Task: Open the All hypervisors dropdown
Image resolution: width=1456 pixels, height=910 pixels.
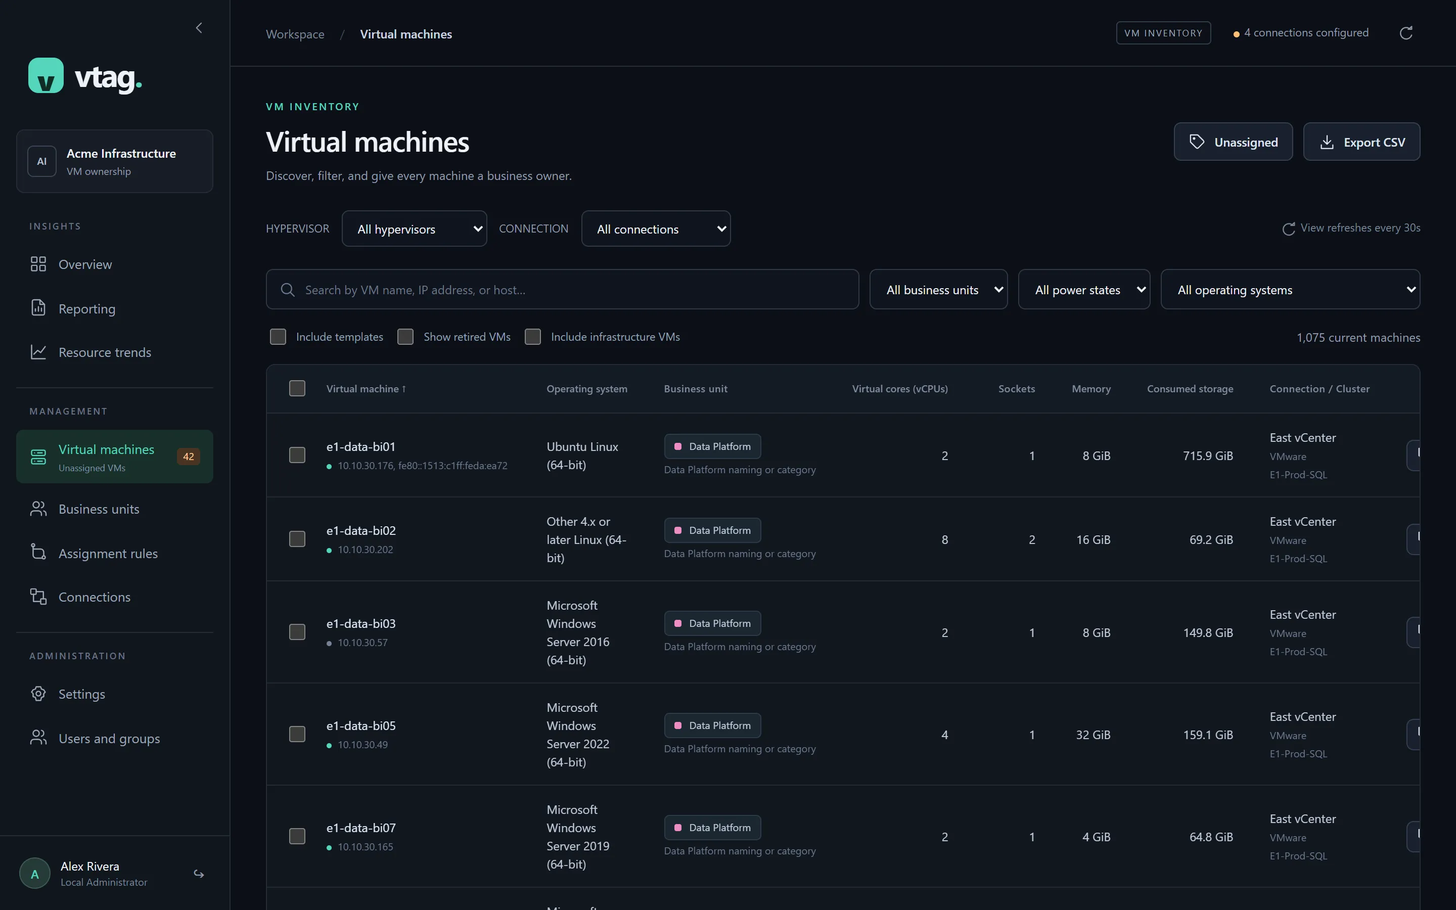Action: tap(415, 229)
